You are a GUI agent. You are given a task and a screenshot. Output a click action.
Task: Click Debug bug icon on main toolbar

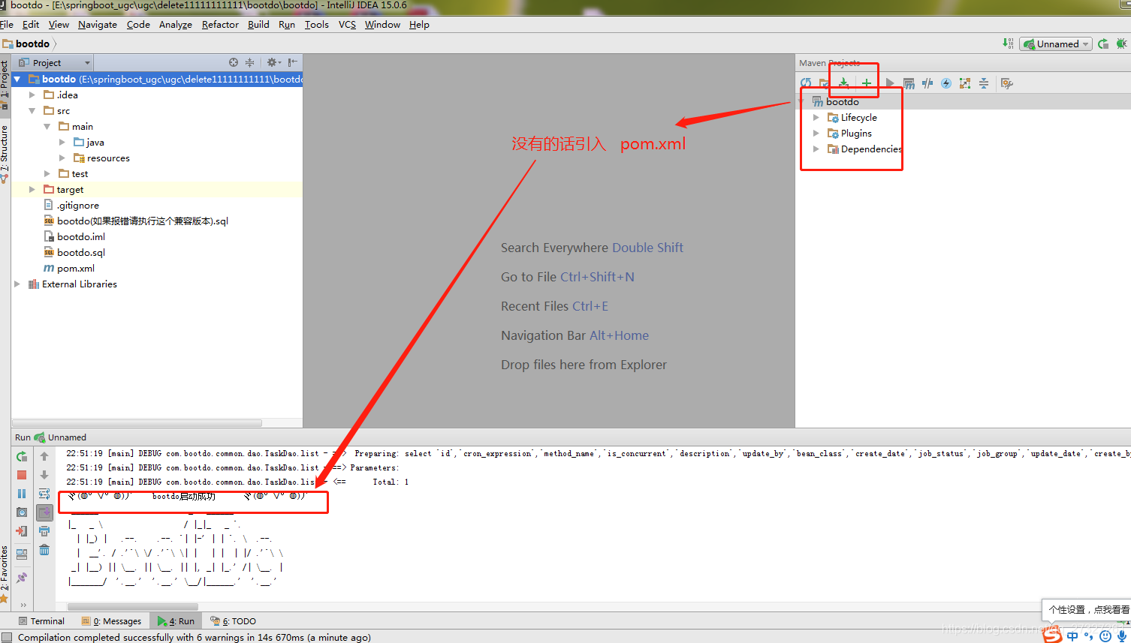(x=1122, y=44)
